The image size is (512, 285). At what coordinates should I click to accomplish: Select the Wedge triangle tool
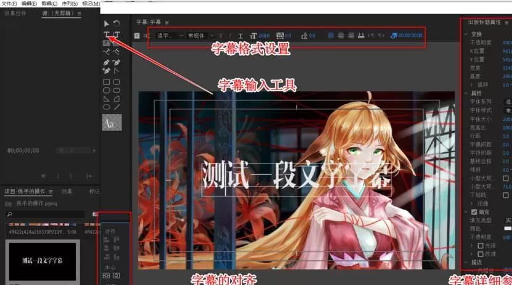point(107,98)
